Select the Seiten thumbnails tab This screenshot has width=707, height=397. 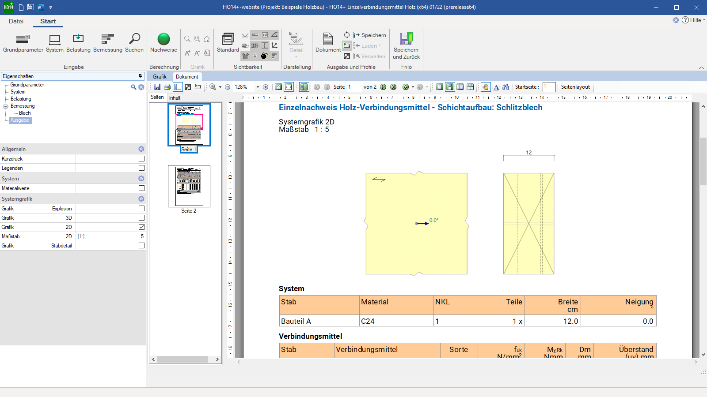(157, 97)
